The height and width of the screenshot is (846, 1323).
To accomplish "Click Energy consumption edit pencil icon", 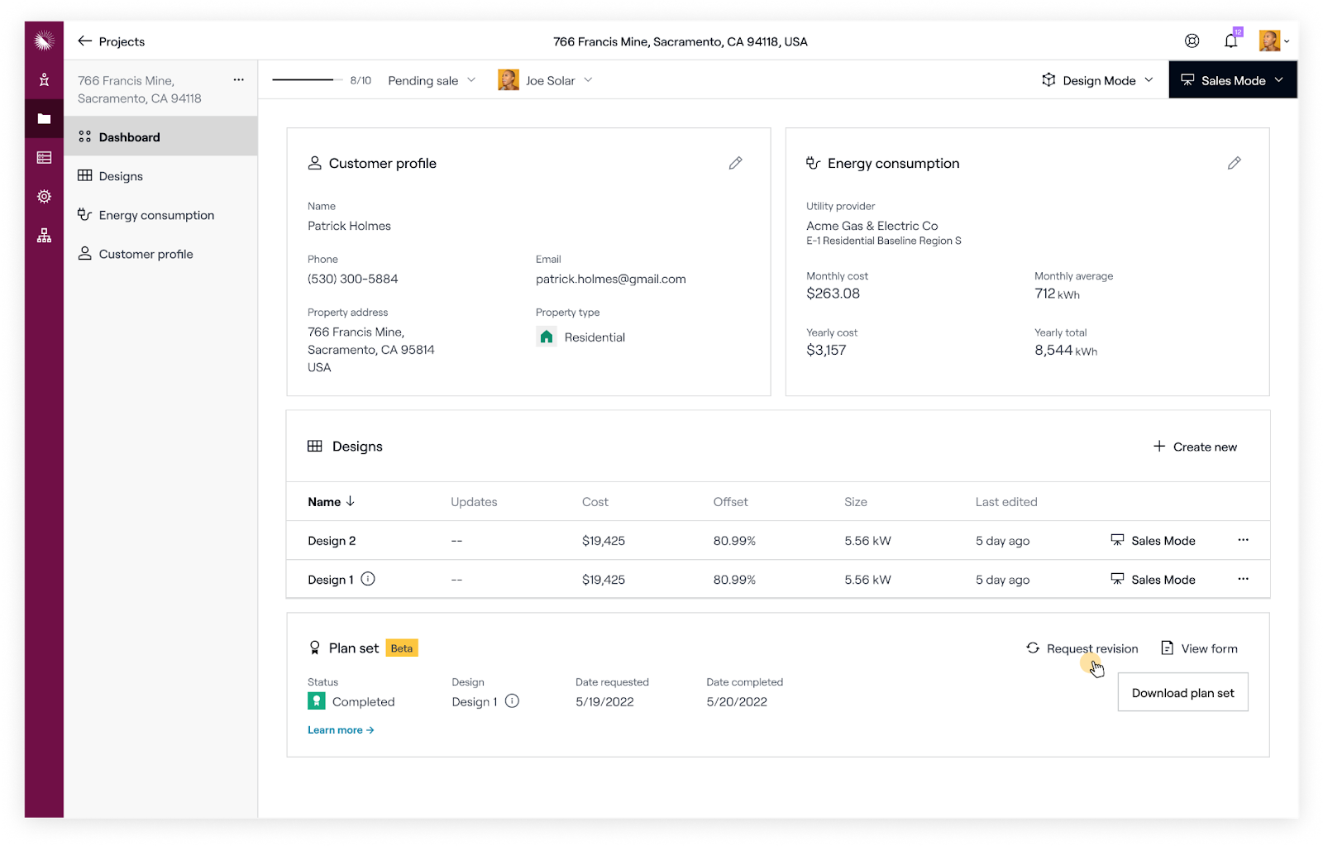I will click(x=1234, y=163).
